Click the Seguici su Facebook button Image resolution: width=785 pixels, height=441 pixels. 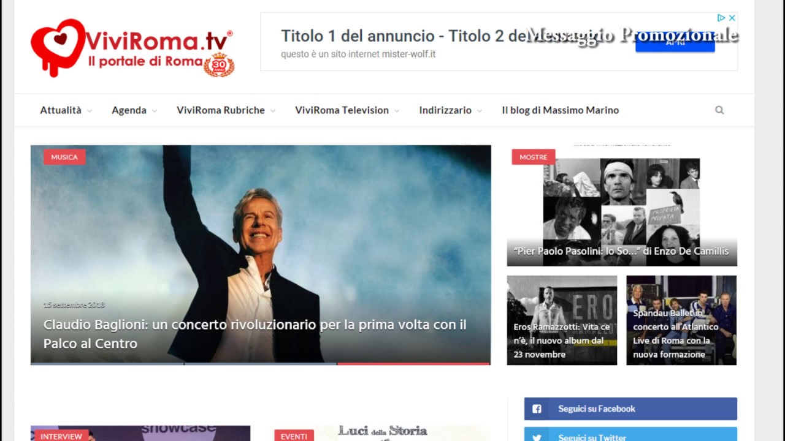tap(630, 409)
